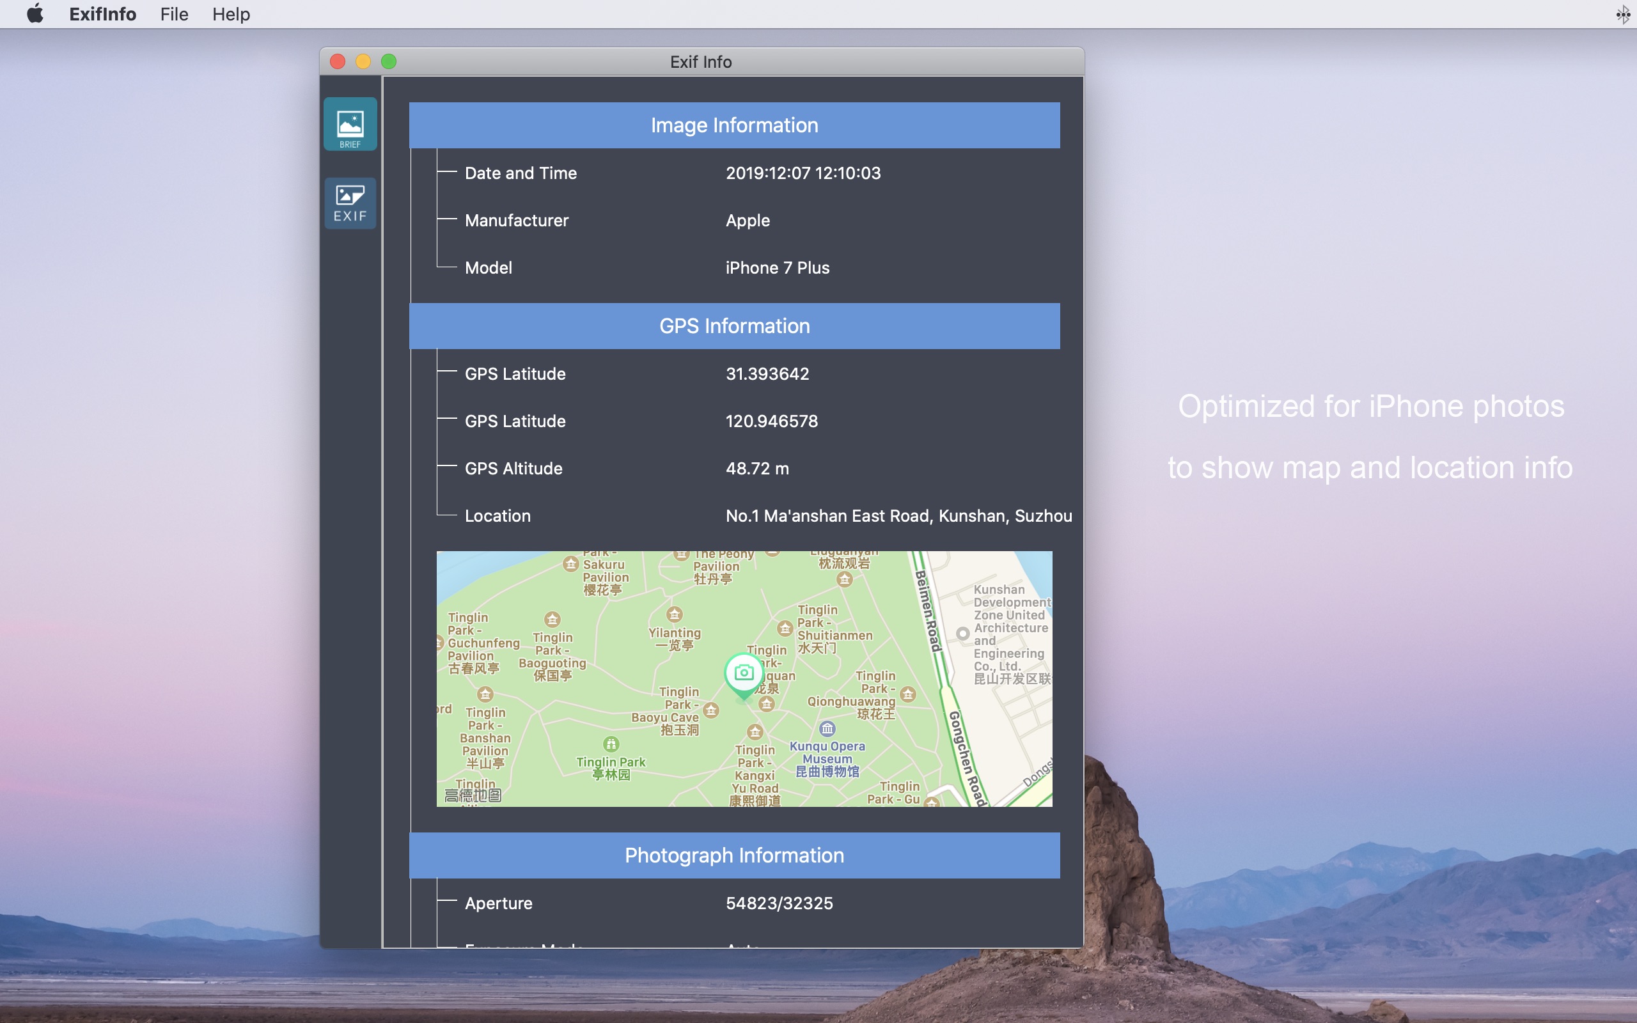Click the Aperture value 54823/32325

(779, 903)
